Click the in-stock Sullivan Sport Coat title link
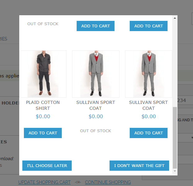The image size is (193, 186). click(148, 105)
